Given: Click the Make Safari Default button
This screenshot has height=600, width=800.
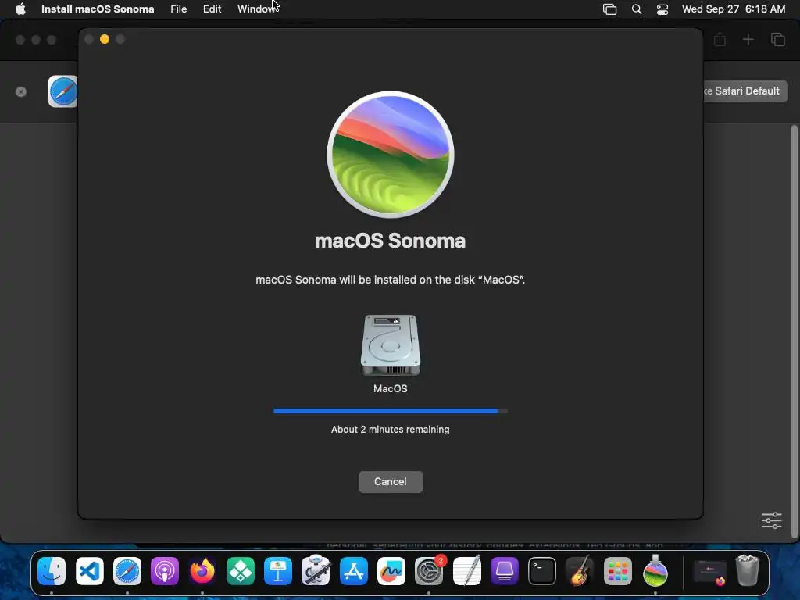Looking at the screenshot, I should (745, 91).
